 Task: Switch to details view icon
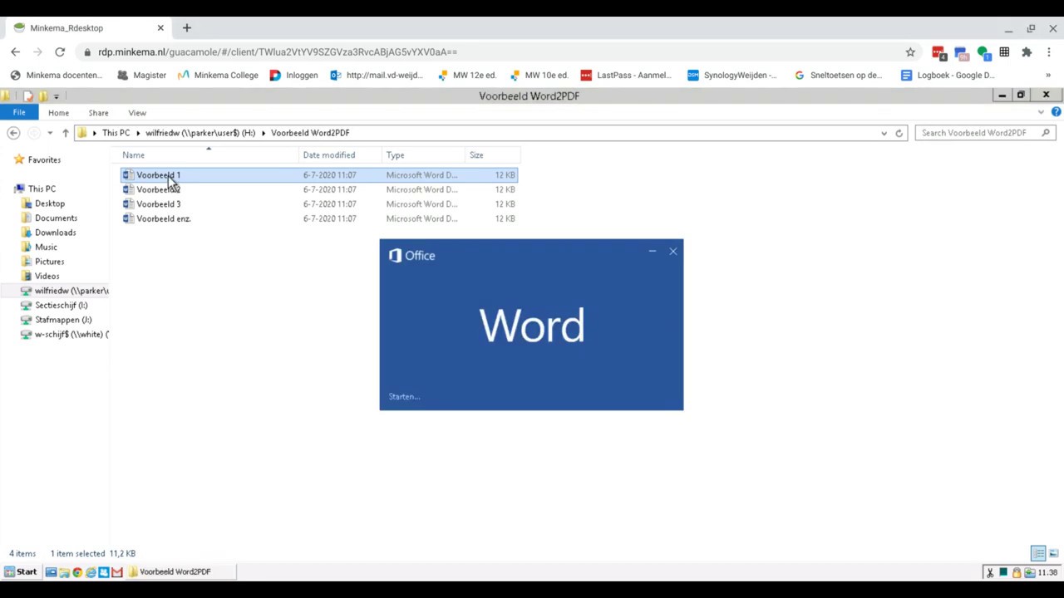pyautogui.click(x=1038, y=553)
